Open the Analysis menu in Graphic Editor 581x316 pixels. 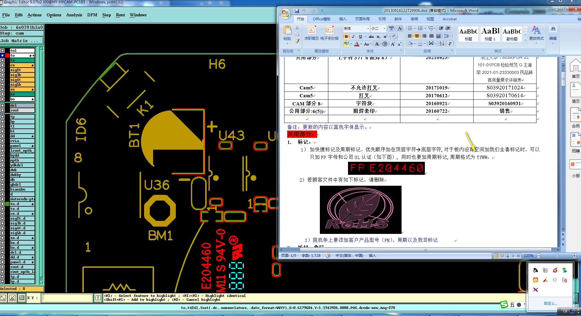74,15
